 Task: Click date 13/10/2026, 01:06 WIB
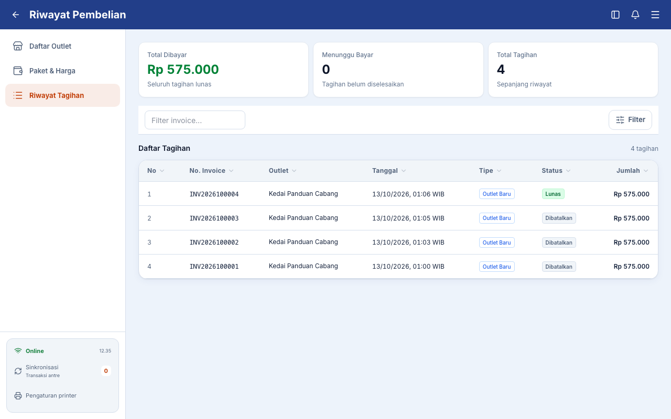(408, 194)
